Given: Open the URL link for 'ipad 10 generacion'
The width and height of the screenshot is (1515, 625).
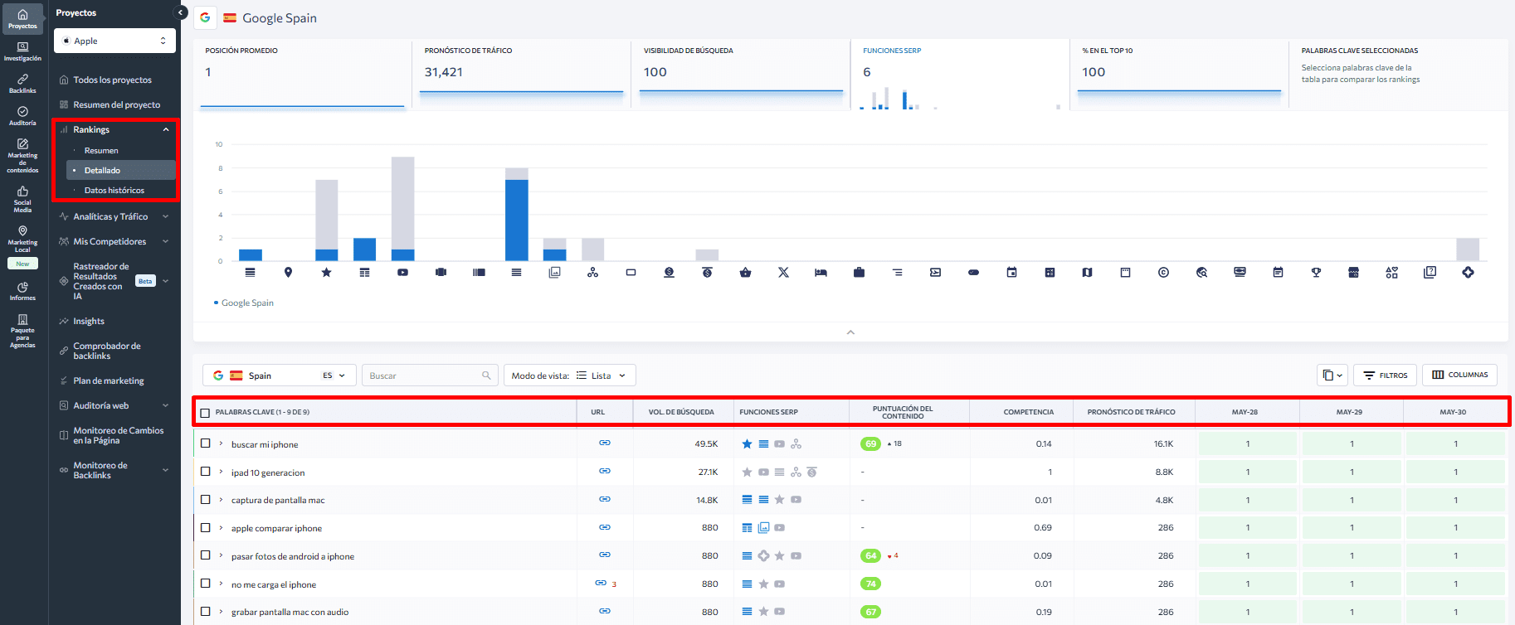Looking at the screenshot, I should tap(605, 472).
